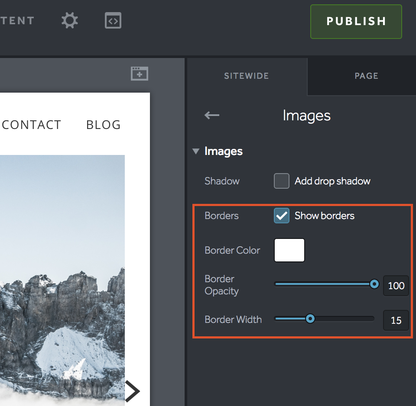Open the partially visible Content tab
Viewport: 416px width, 406px height.
click(17, 20)
